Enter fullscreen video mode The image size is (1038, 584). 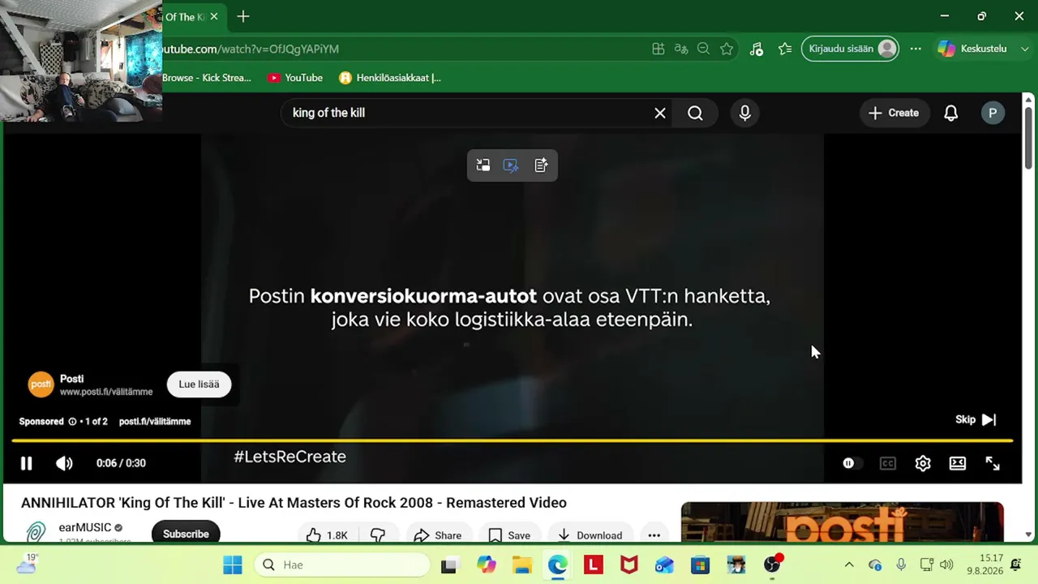click(993, 463)
